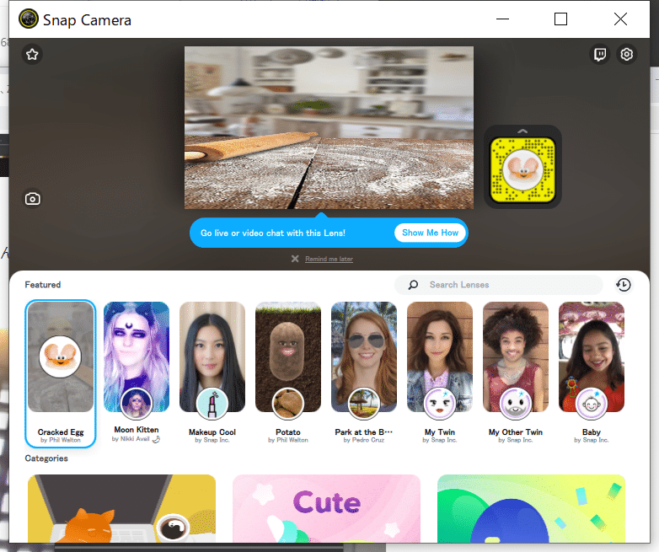Maximize the Snap Camera window
The height and width of the screenshot is (552, 659).
point(560,19)
